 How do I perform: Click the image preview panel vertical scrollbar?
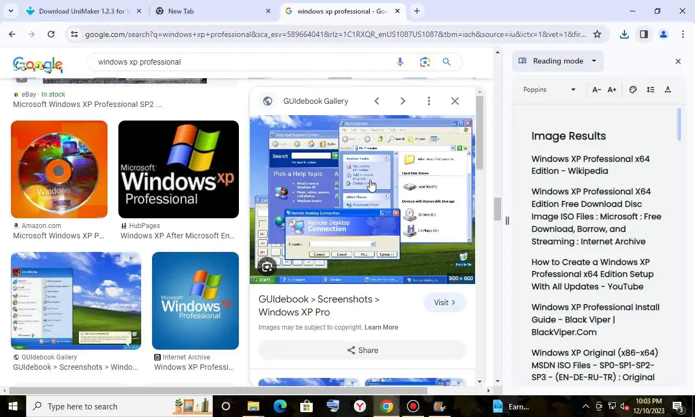click(479, 132)
